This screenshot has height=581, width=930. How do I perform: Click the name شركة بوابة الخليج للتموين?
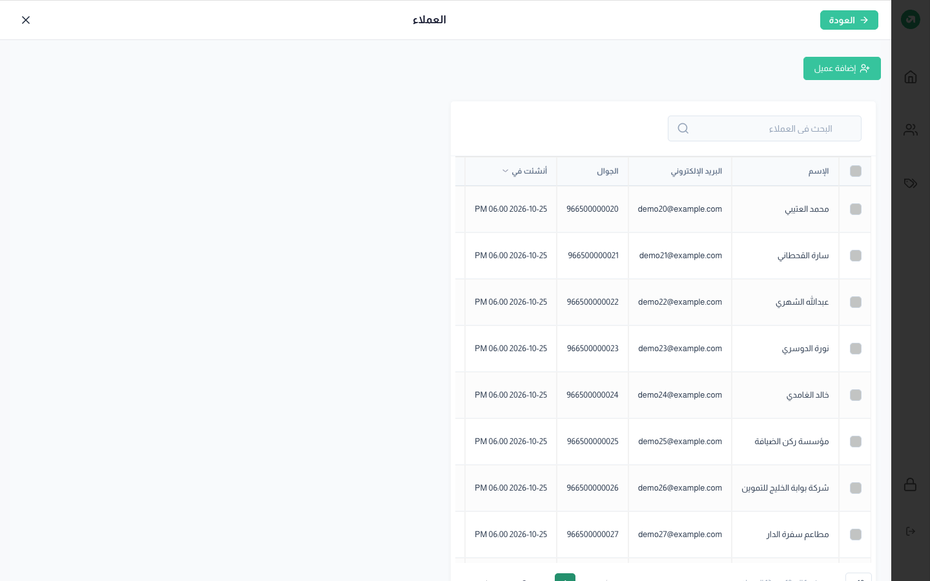click(785, 488)
